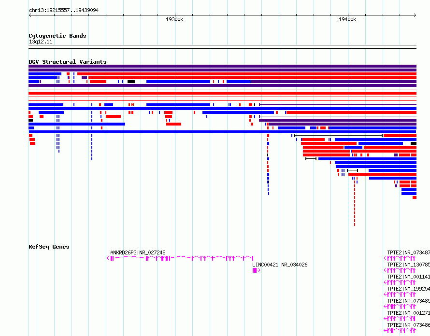Click the LINC00421 gene arrow glyph
Screen dimensions: 430x336
tap(257, 270)
